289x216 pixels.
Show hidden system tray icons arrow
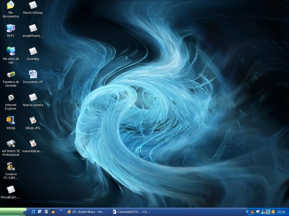click(248, 212)
